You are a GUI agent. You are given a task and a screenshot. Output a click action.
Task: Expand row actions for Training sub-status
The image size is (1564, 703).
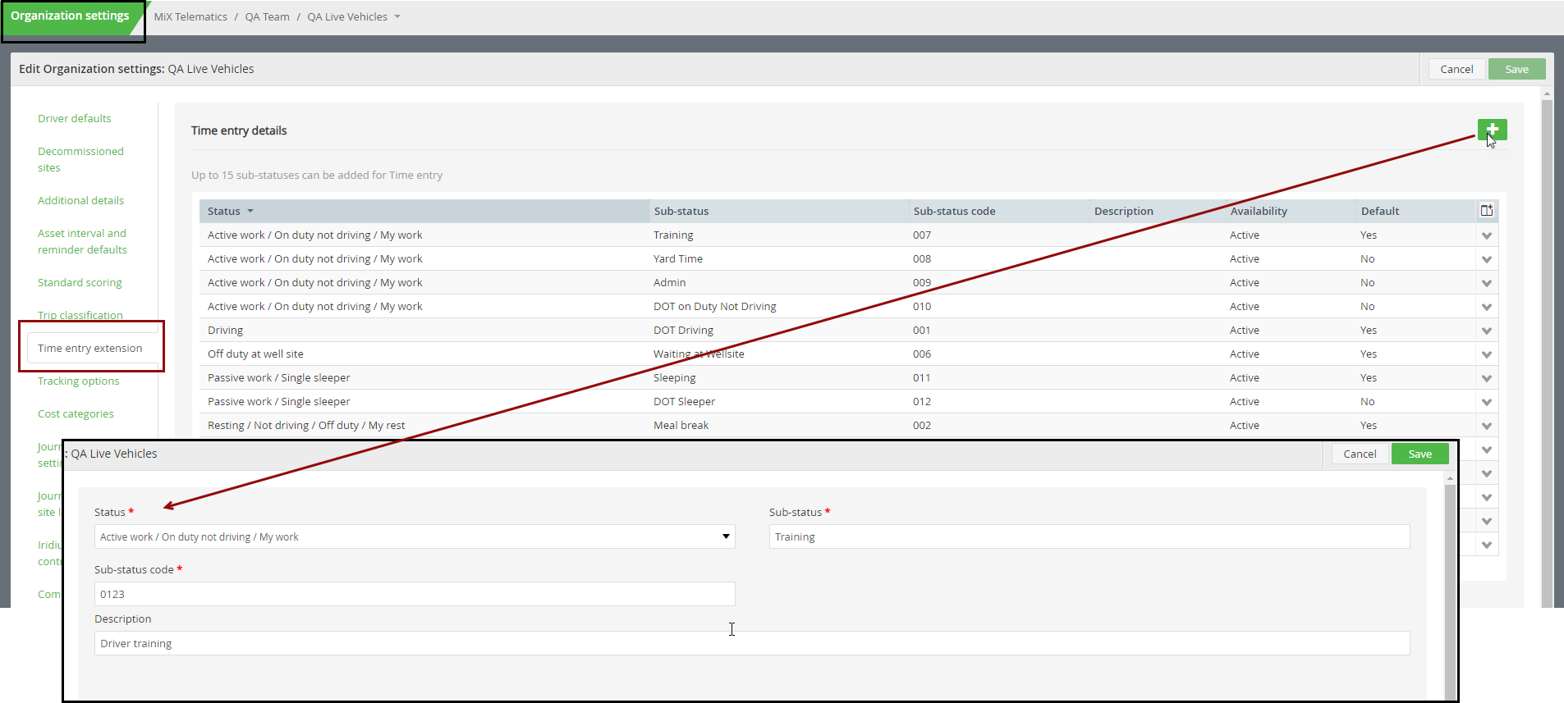(x=1486, y=235)
